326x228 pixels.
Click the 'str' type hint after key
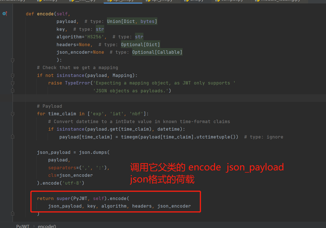click(x=100, y=29)
